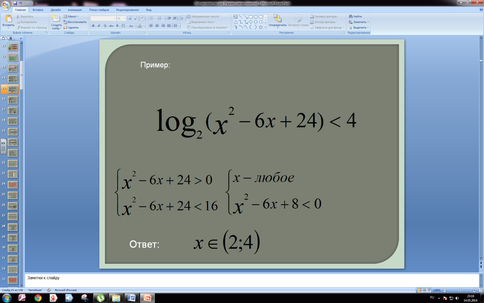
Task: Switch to Вставка ribbon tab
Action: [x=38, y=10]
